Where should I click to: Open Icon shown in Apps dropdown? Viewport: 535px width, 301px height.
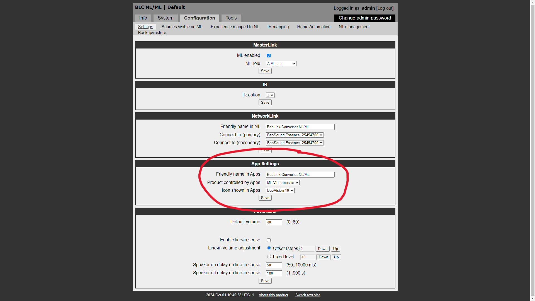(x=280, y=190)
